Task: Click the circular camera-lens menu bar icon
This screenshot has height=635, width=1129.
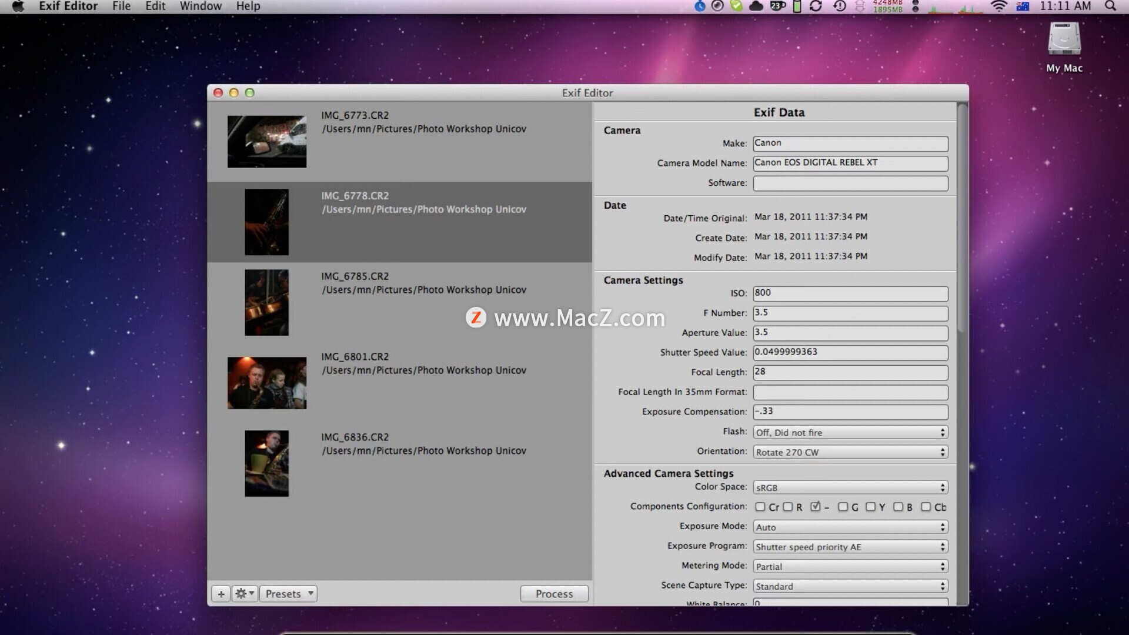Action: [x=717, y=6]
